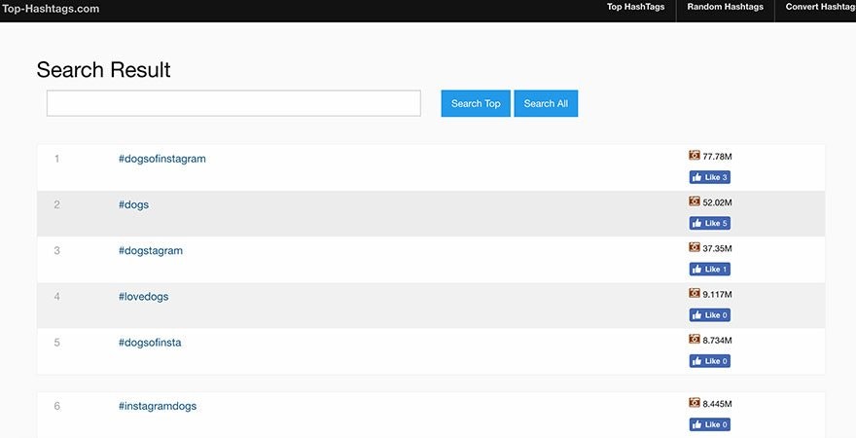Click Instagram icon beside 8.734M count
The image size is (856, 438).
(695, 339)
